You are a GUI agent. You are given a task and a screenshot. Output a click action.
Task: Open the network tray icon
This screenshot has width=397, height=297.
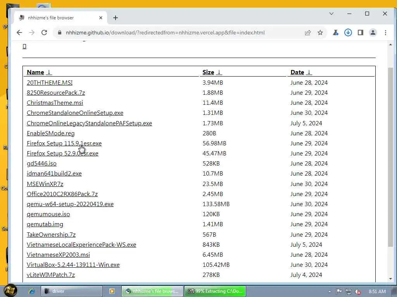click(349, 292)
